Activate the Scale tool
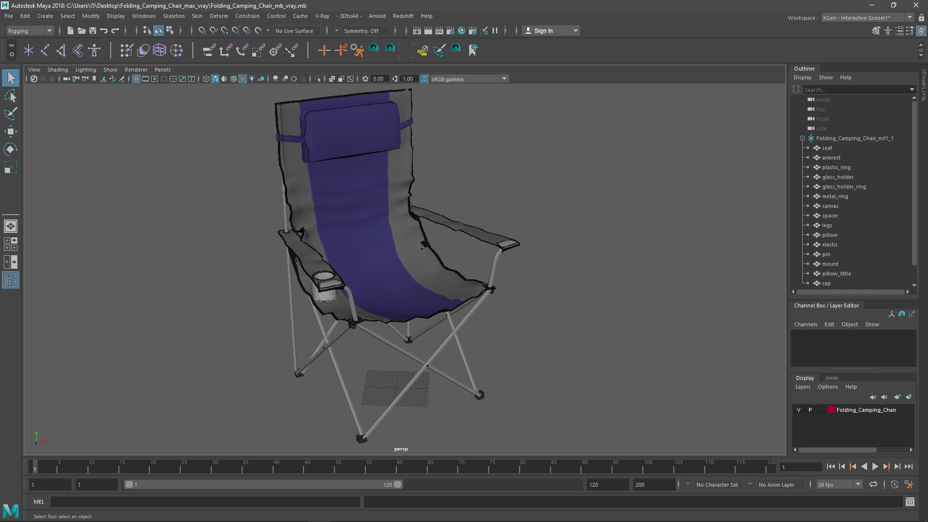Screen dimensions: 928x522 click(x=11, y=167)
